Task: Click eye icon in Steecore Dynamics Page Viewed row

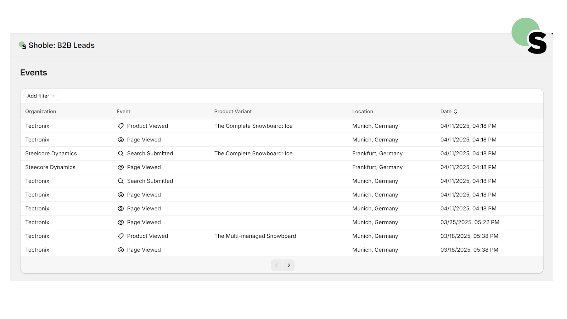Action: point(121,167)
